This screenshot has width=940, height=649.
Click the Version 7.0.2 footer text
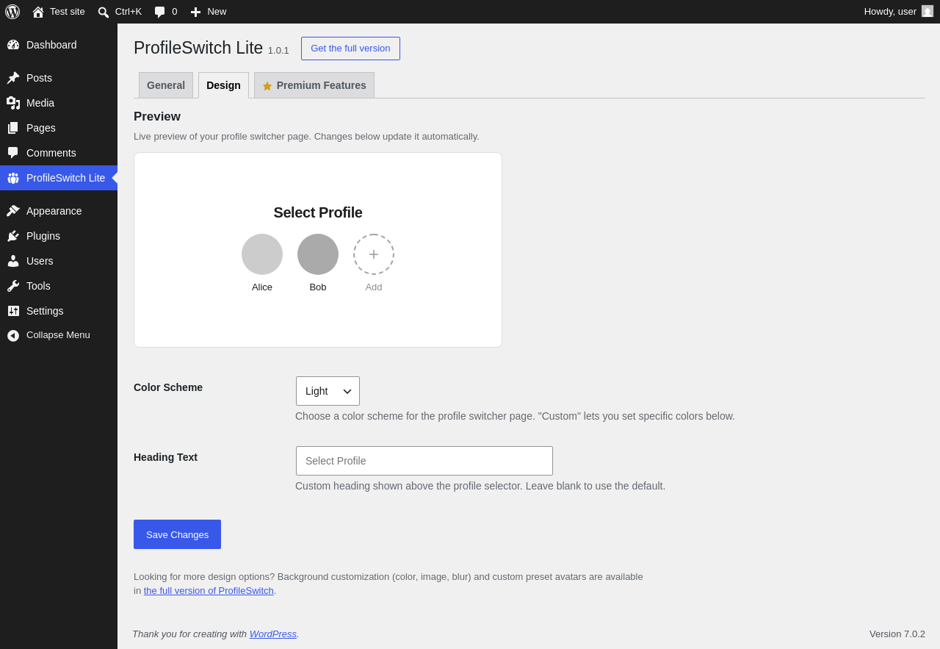point(897,634)
